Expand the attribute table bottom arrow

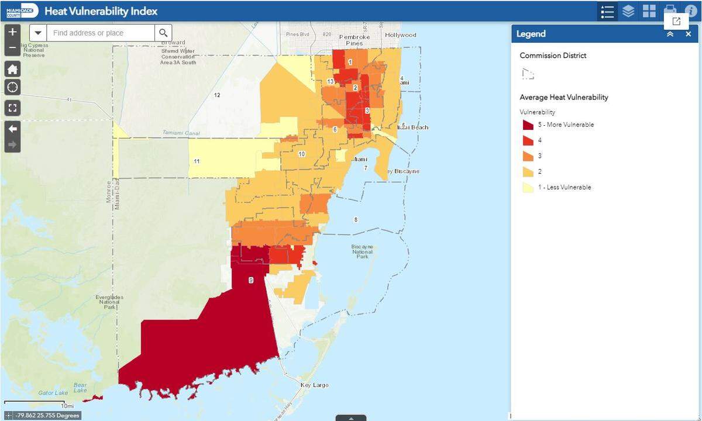(351, 418)
